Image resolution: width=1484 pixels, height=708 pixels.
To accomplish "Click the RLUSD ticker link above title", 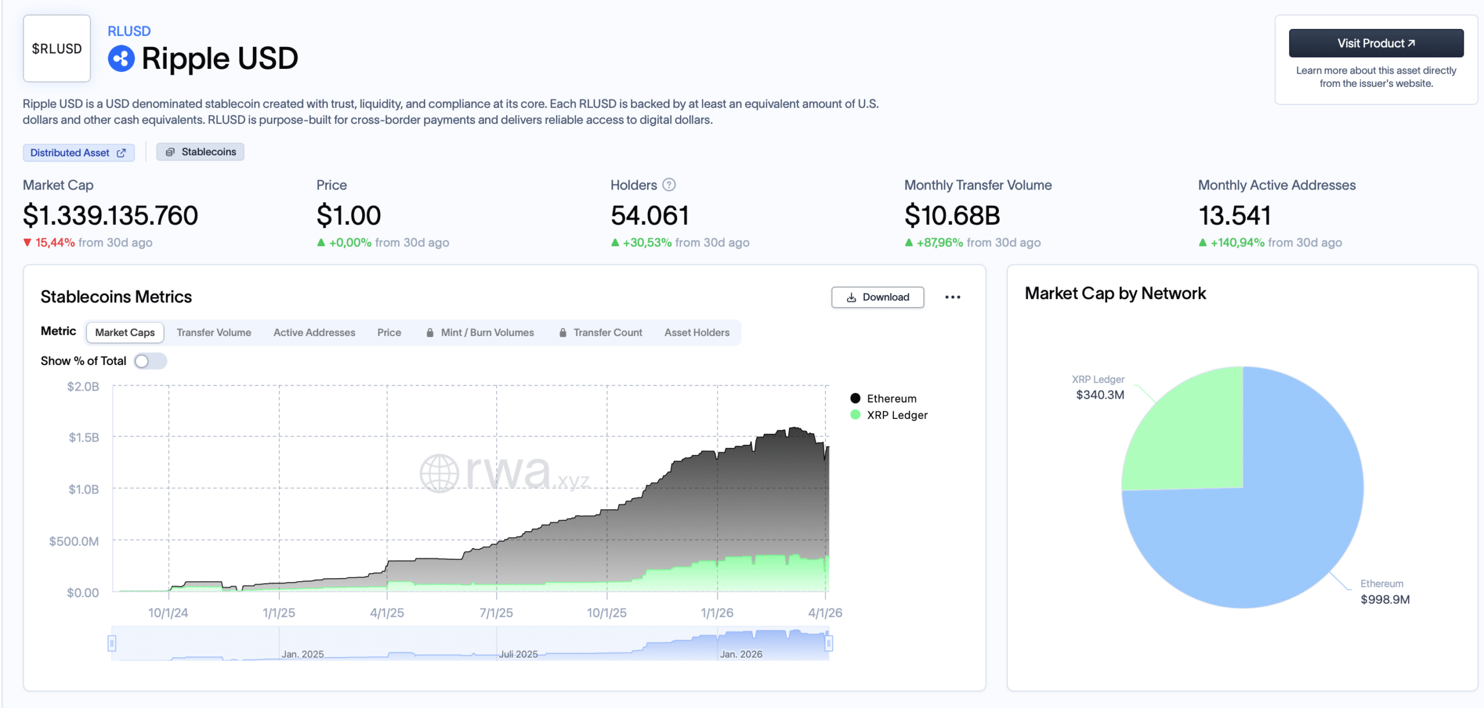I will [x=129, y=31].
